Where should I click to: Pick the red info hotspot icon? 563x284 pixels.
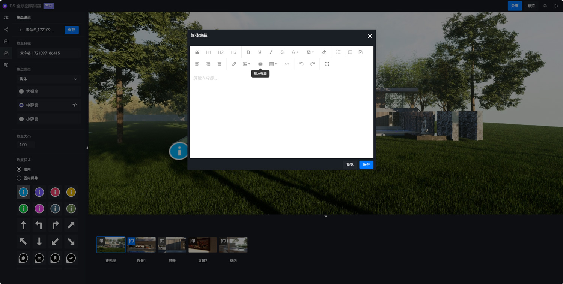pyautogui.click(x=55, y=192)
